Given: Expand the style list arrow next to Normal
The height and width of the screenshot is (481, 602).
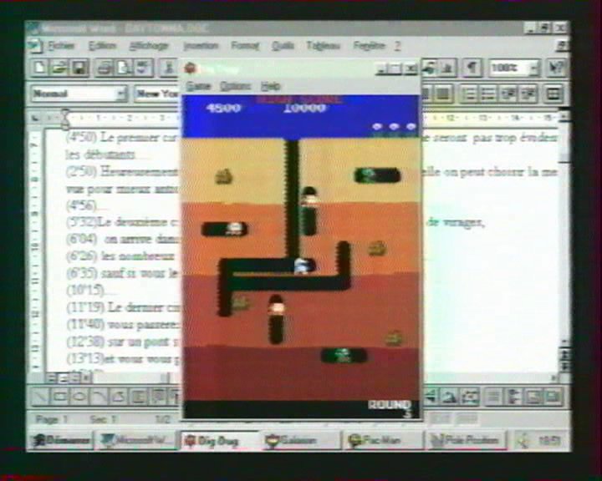Looking at the screenshot, I should [x=121, y=94].
